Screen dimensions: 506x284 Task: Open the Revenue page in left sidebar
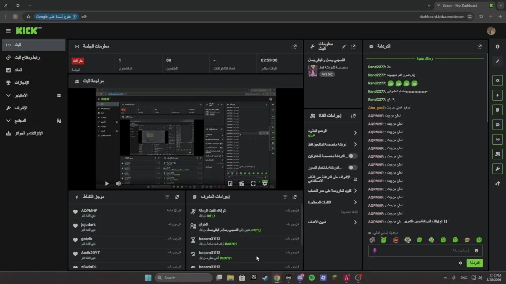pos(34,70)
